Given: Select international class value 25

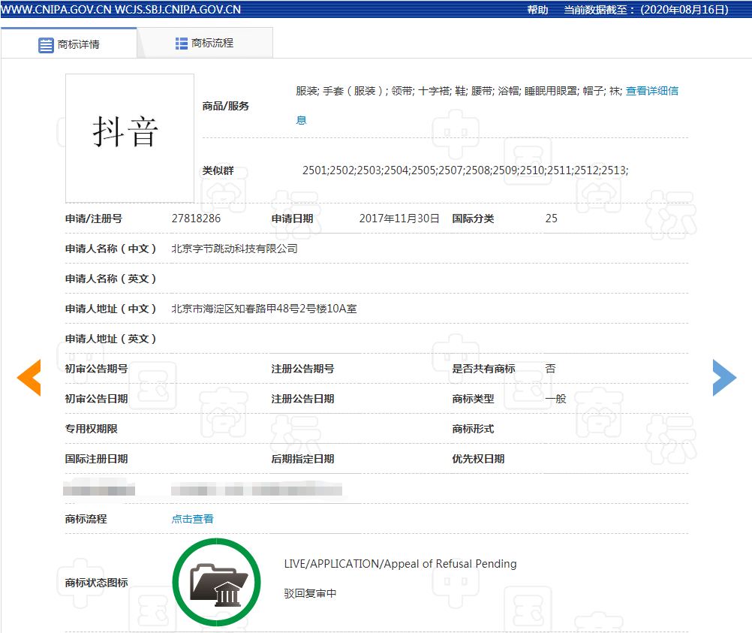Looking at the screenshot, I should (x=551, y=219).
